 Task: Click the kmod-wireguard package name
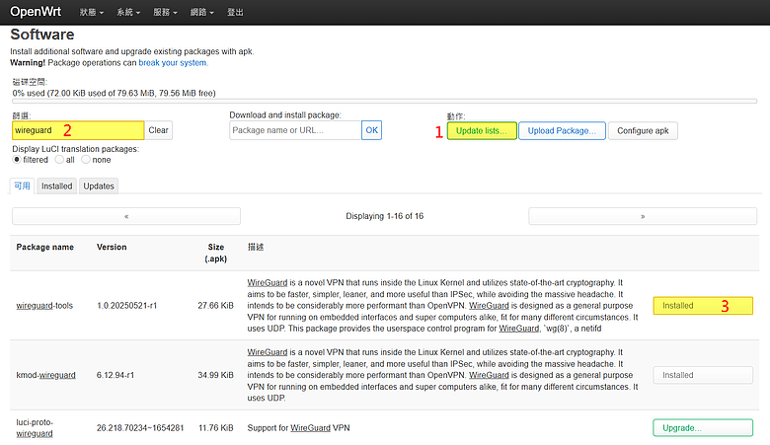point(45,375)
